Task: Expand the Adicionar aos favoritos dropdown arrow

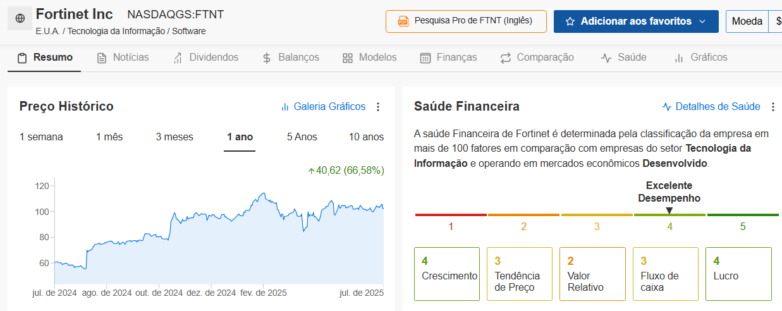Action: [702, 21]
